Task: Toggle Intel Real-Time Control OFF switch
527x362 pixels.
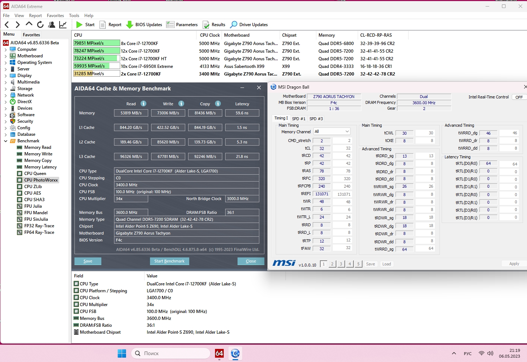Action: tap(519, 97)
